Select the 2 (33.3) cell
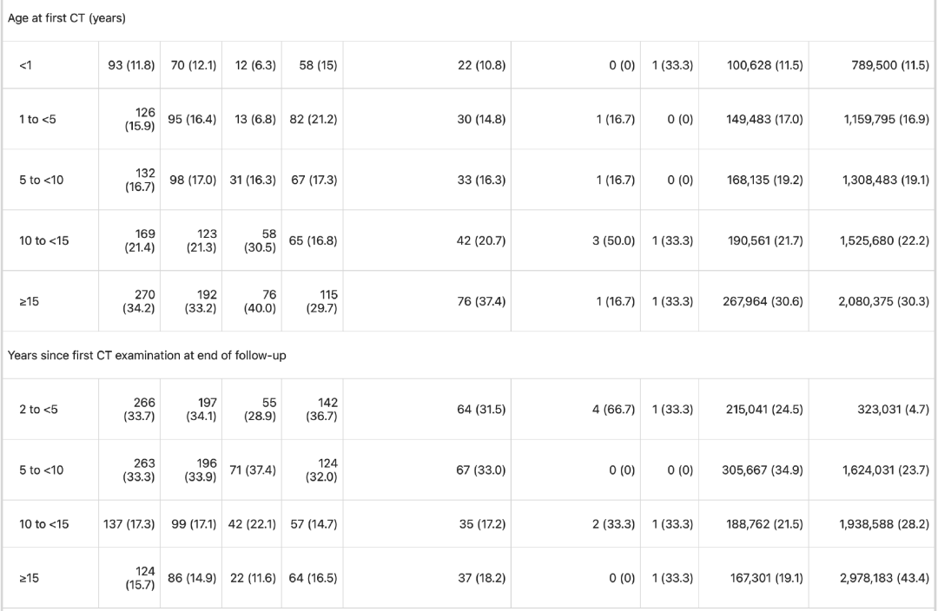Screen dimensions: 938x611 [613, 524]
